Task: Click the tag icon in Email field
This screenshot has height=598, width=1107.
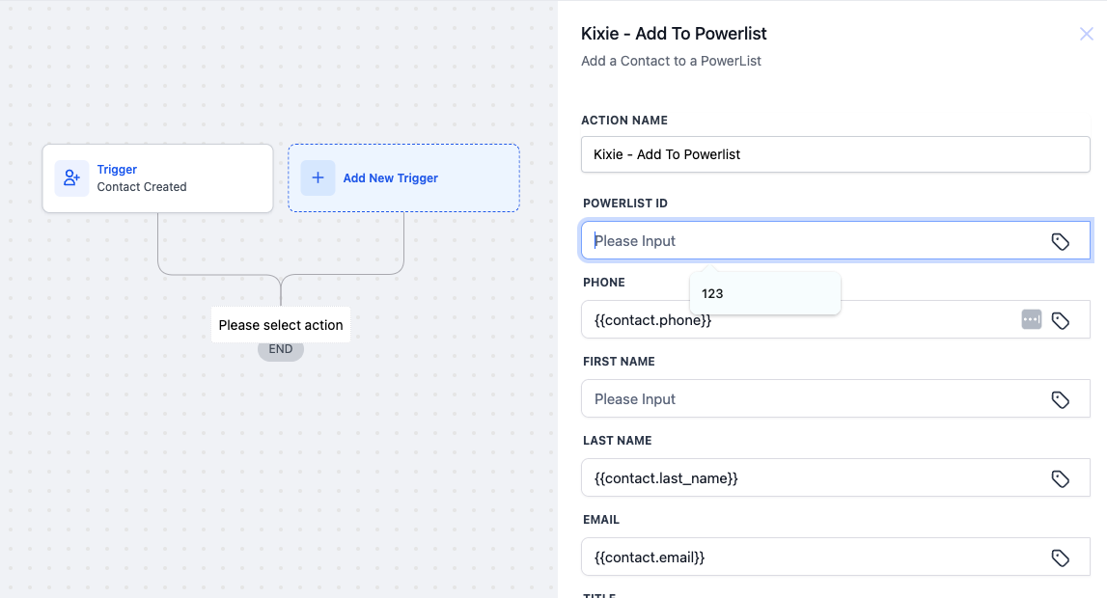Action: point(1060,557)
